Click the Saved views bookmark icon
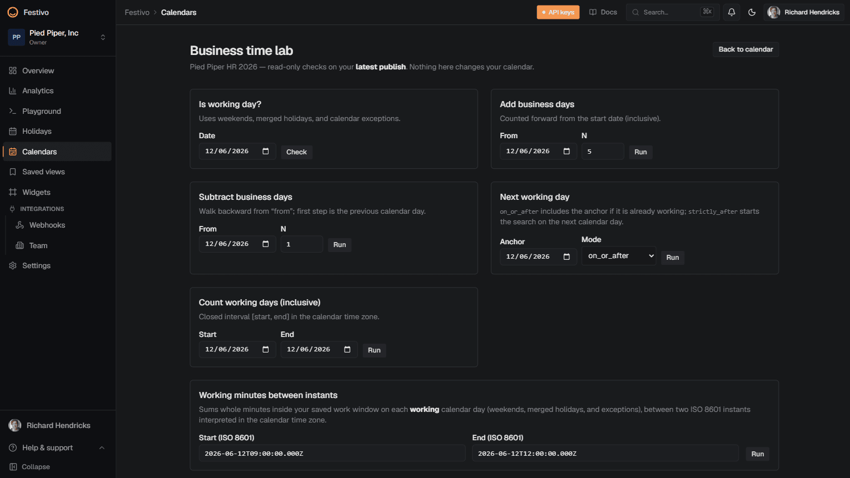850x478 pixels. pos(13,172)
